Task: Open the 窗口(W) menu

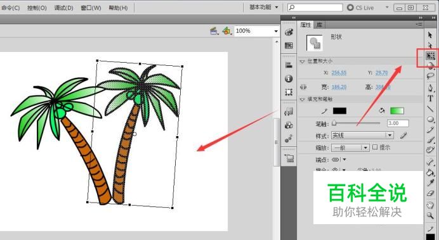Action: tap(91, 8)
